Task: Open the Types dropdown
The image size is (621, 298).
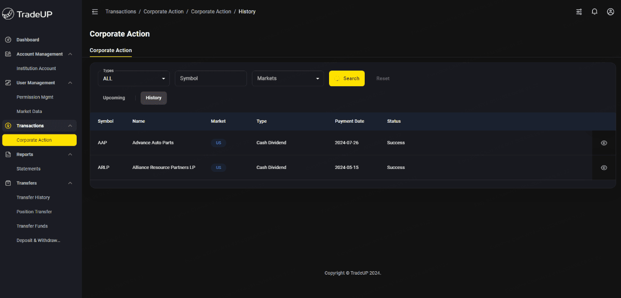Action: click(x=134, y=78)
